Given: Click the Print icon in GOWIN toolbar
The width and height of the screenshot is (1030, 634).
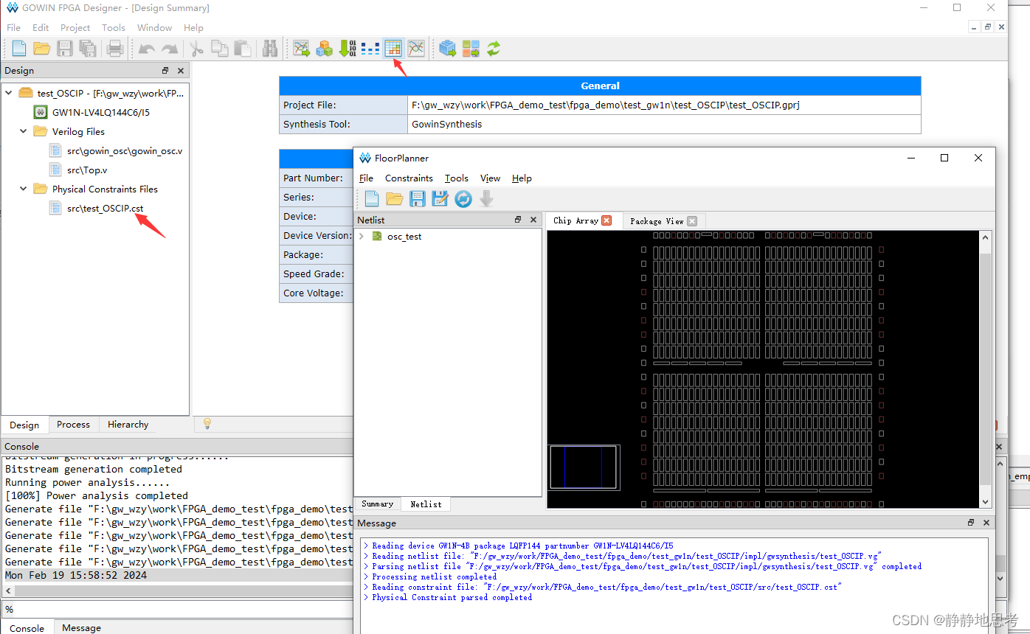Looking at the screenshot, I should click(x=115, y=49).
